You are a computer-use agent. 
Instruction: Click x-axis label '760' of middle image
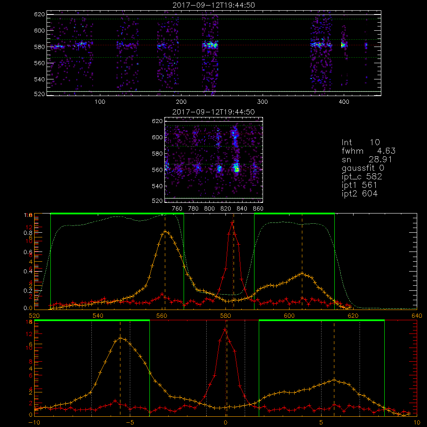pyautogui.click(x=177, y=209)
